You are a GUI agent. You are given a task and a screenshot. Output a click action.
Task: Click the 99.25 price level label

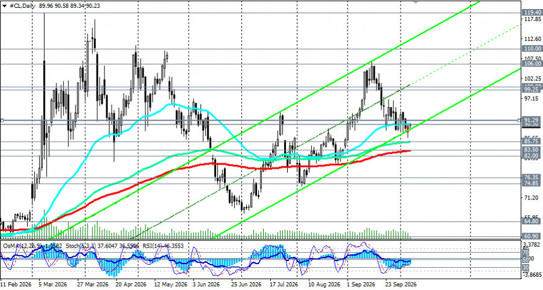click(x=532, y=89)
